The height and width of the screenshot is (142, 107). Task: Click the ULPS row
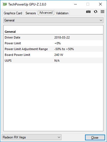pyautogui.click(x=54, y=61)
